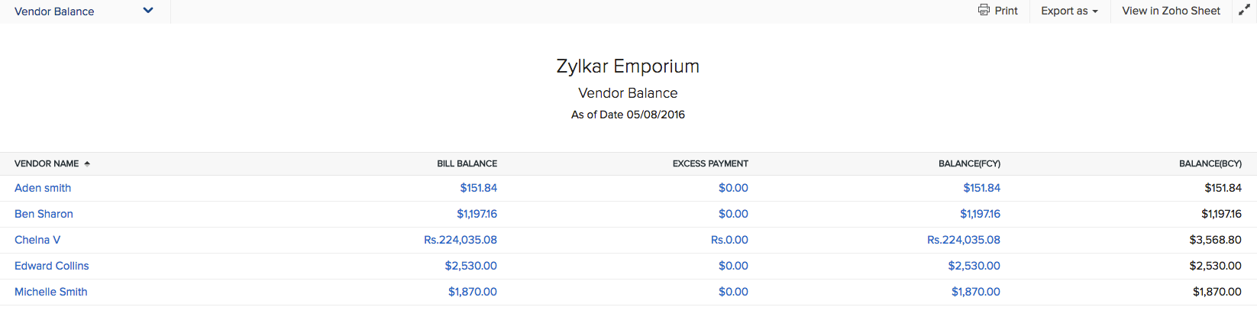Image resolution: width=1257 pixels, height=320 pixels.
Task: Expand report to full screen
Action: [1244, 11]
